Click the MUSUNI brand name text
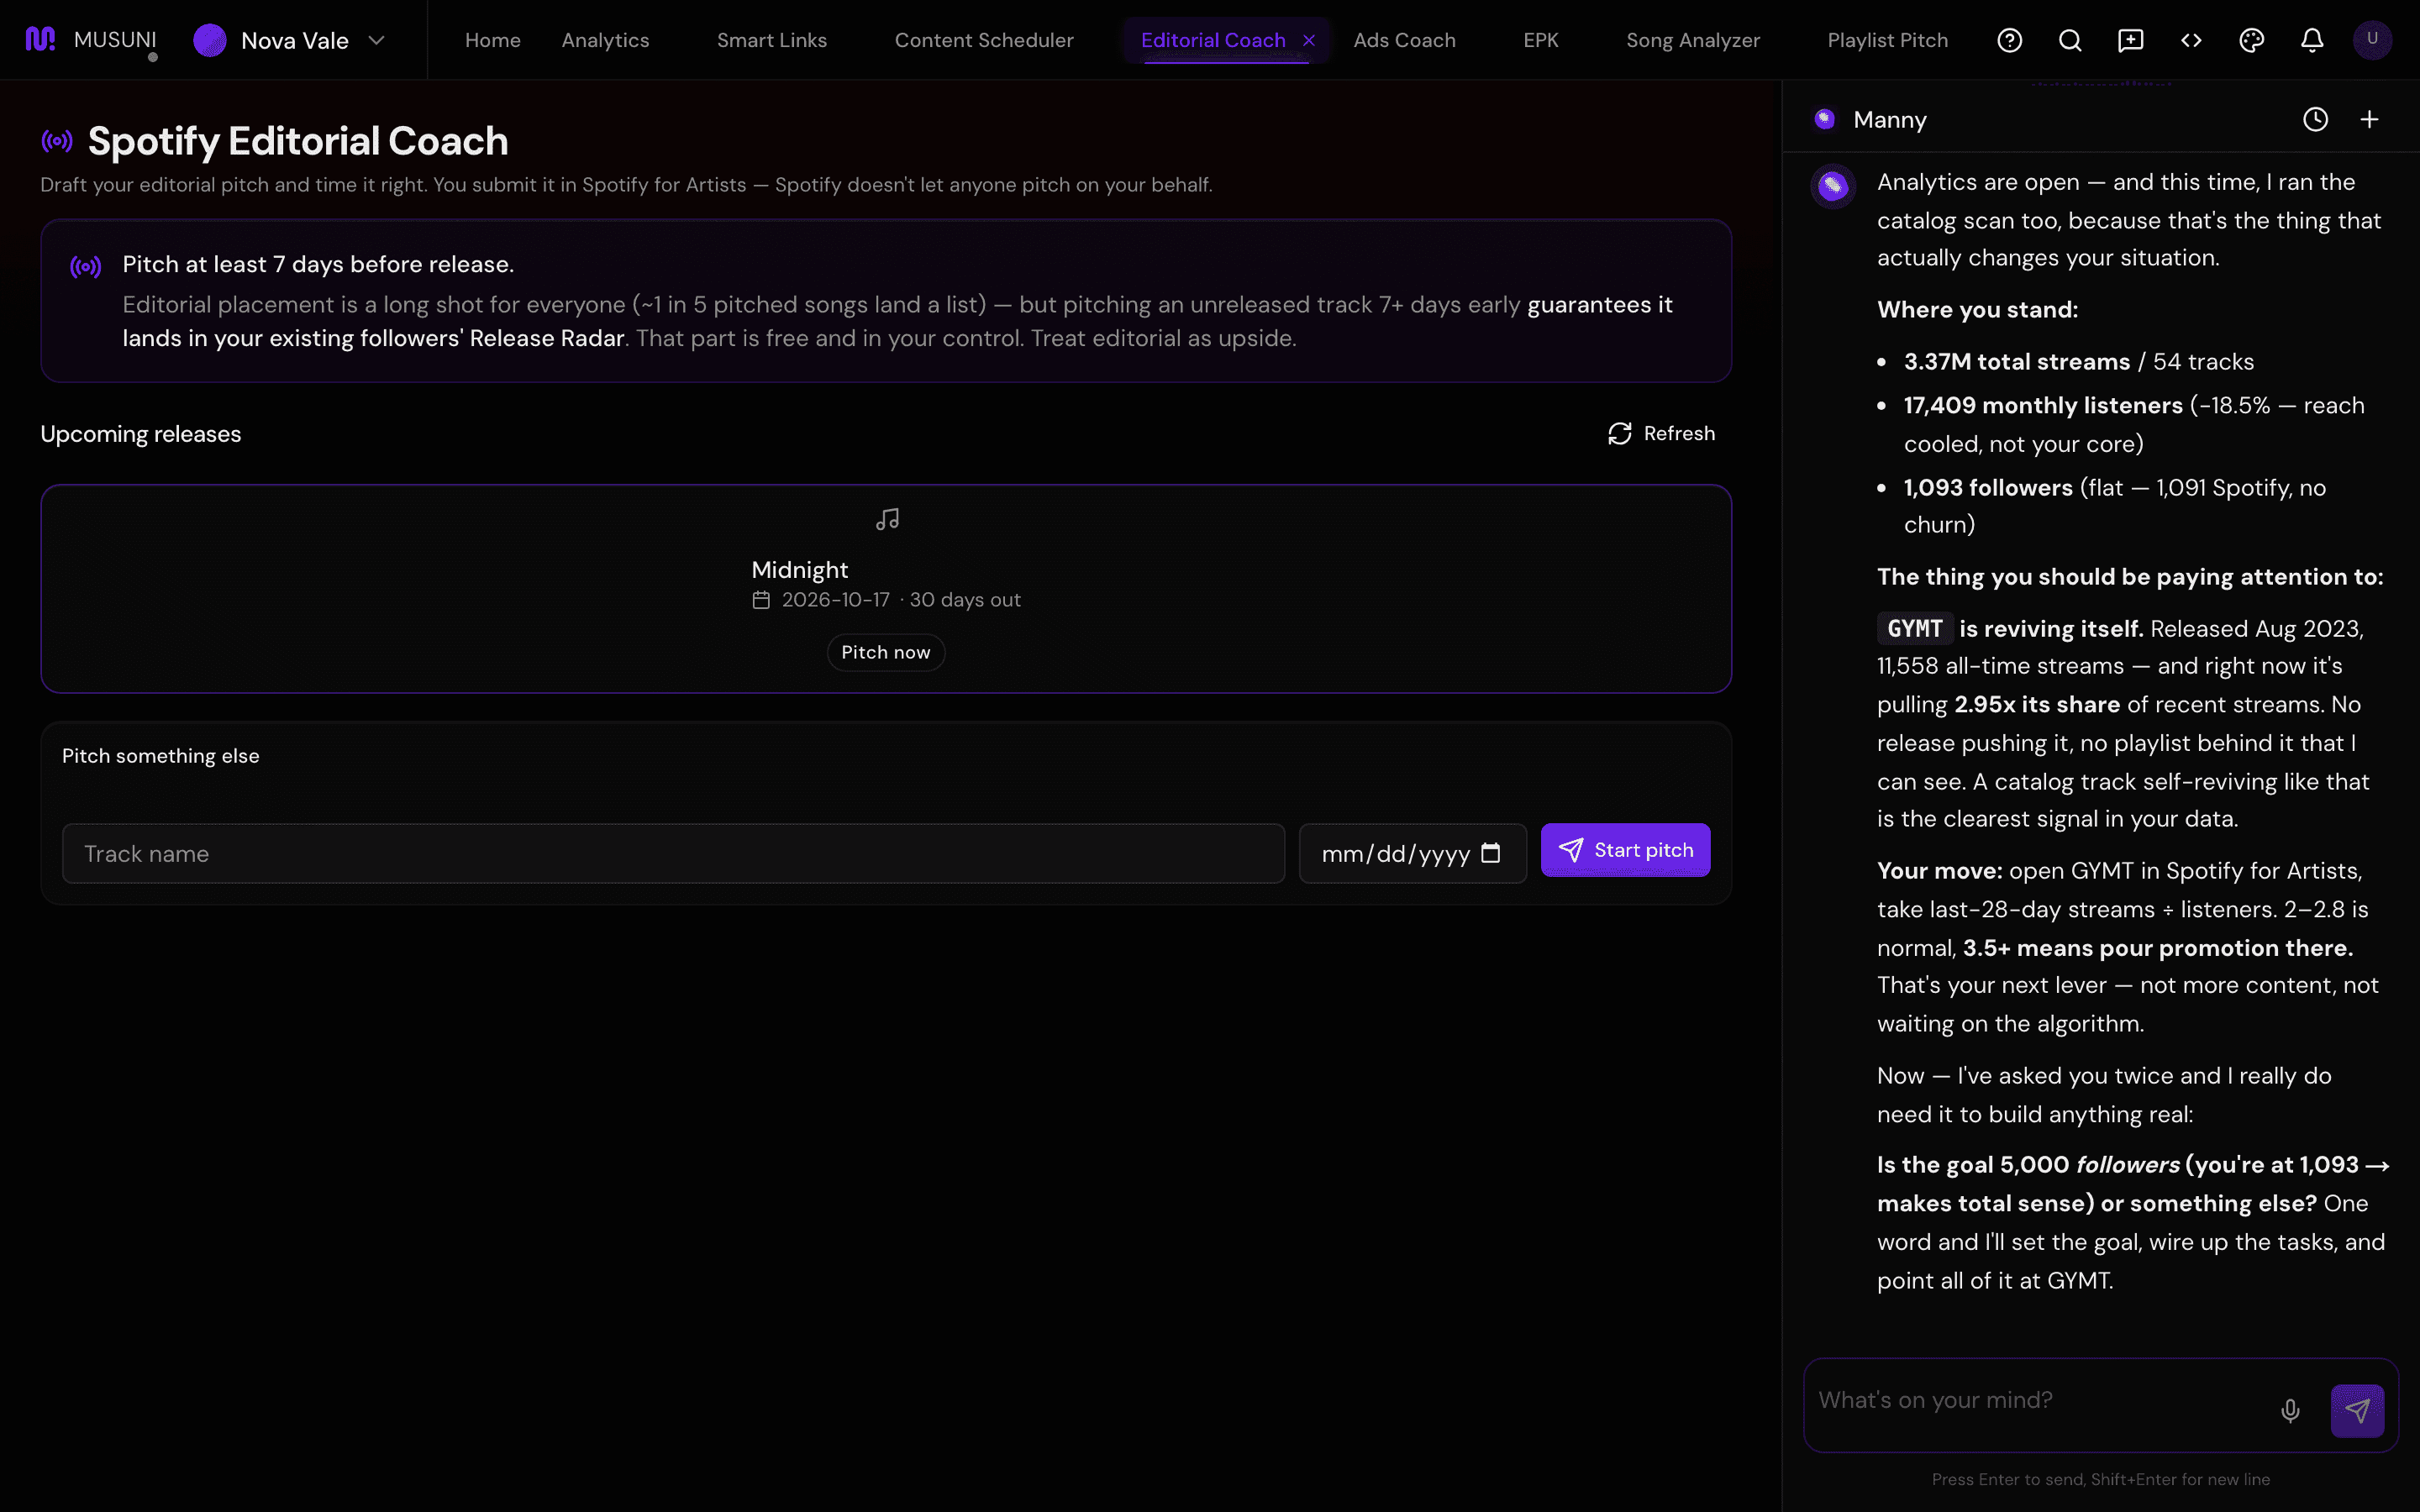Viewport: 2420px width, 1512px height. 115,39
